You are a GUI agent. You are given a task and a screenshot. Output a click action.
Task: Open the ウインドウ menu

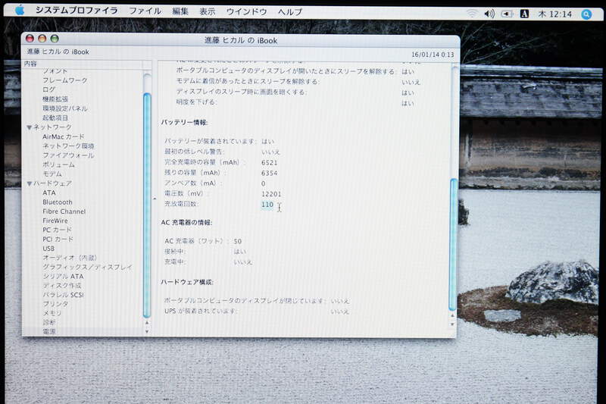[x=247, y=11]
